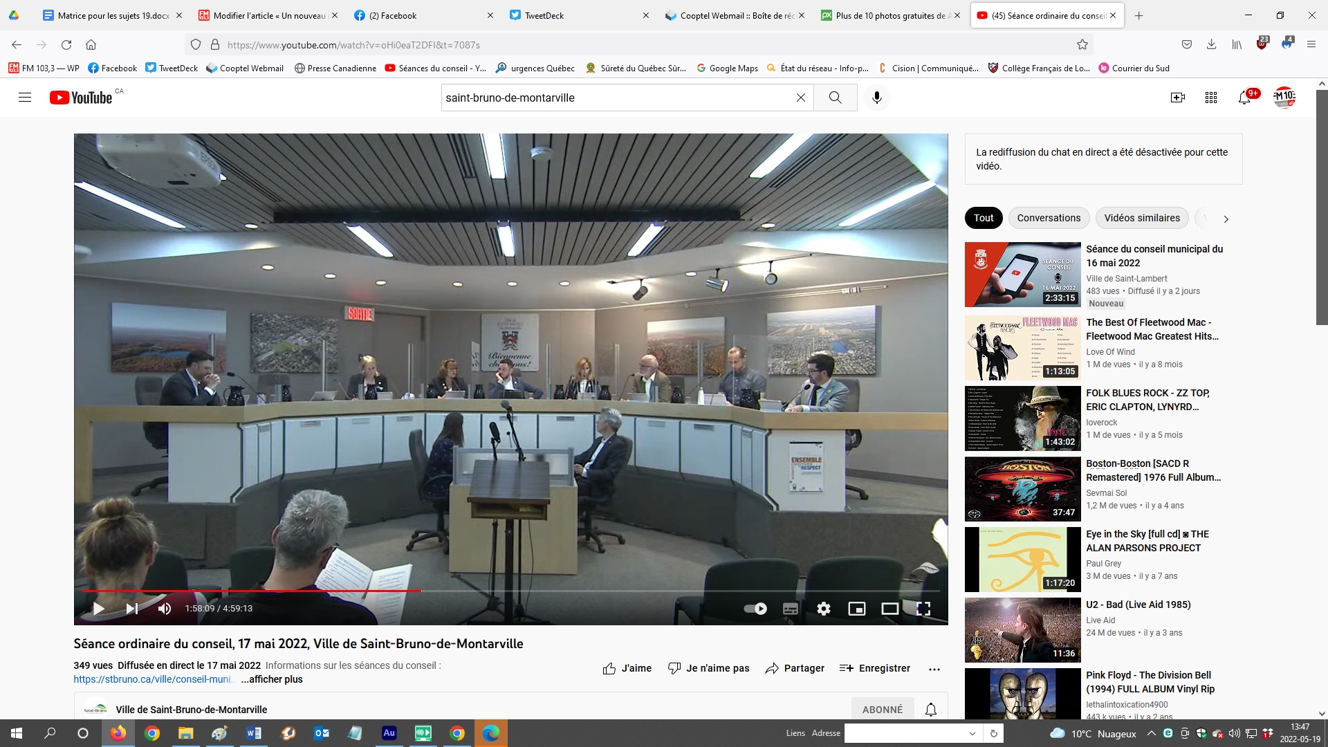Open the taskbar Adresse dropdown arrow

pyautogui.click(x=972, y=733)
